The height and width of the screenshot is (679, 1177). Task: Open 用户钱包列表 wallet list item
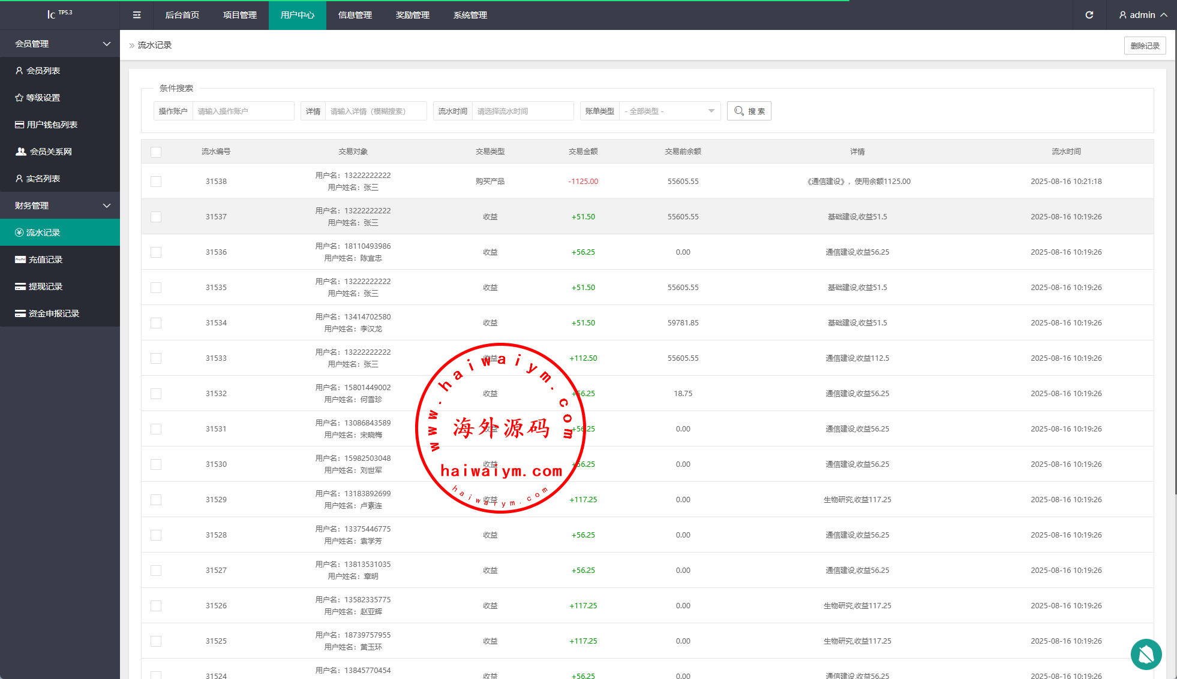click(52, 125)
